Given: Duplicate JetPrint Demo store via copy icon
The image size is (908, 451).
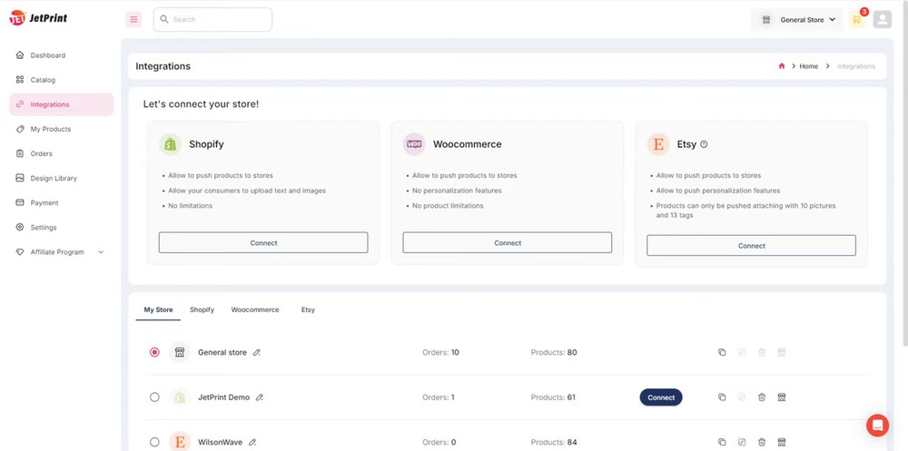Looking at the screenshot, I should (722, 397).
